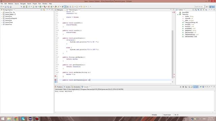
Task: Click the Debug bug toolbar icon
Action: point(36,7)
